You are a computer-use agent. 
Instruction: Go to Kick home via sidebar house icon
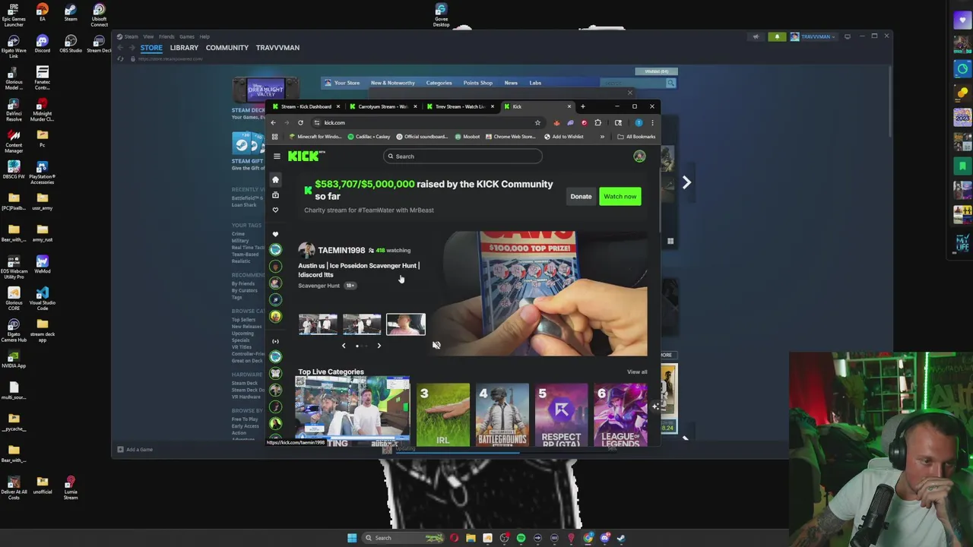(x=275, y=179)
